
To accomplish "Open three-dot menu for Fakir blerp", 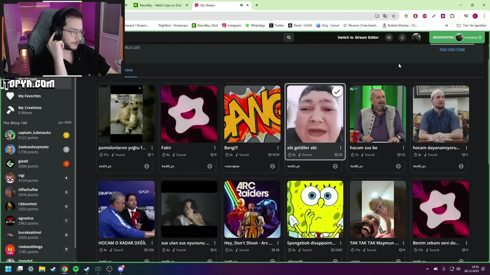I will click(215, 148).
